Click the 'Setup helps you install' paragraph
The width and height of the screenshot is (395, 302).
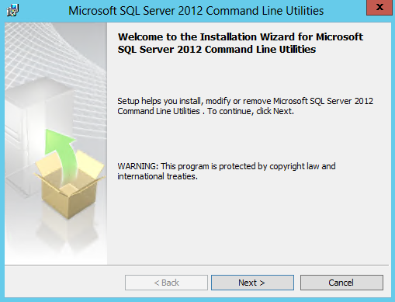tap(245, 106)
